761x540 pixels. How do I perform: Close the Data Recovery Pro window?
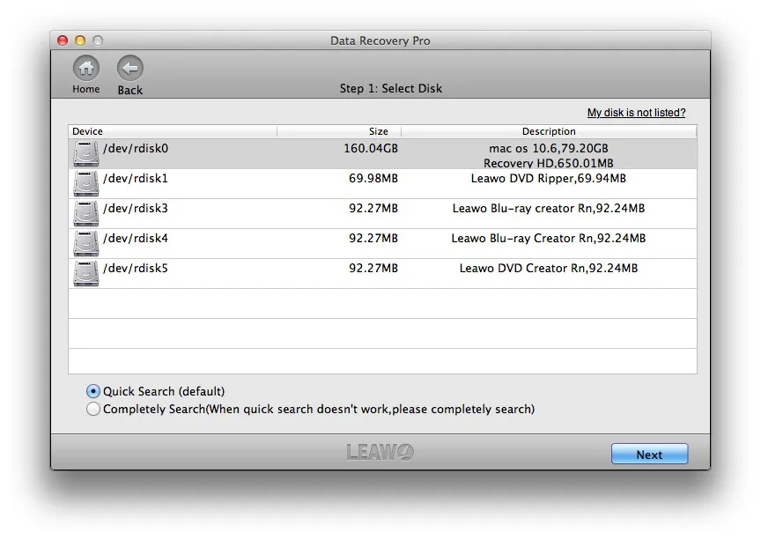tap(63, 41)
